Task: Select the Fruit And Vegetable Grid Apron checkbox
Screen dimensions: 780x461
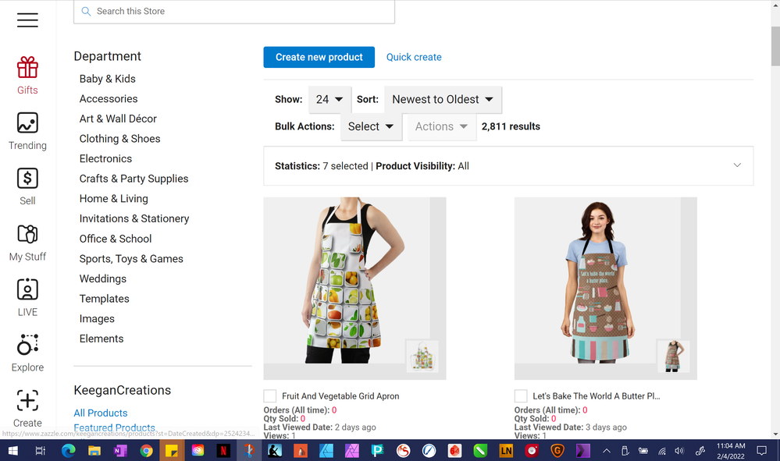Action: click(269, 396)
